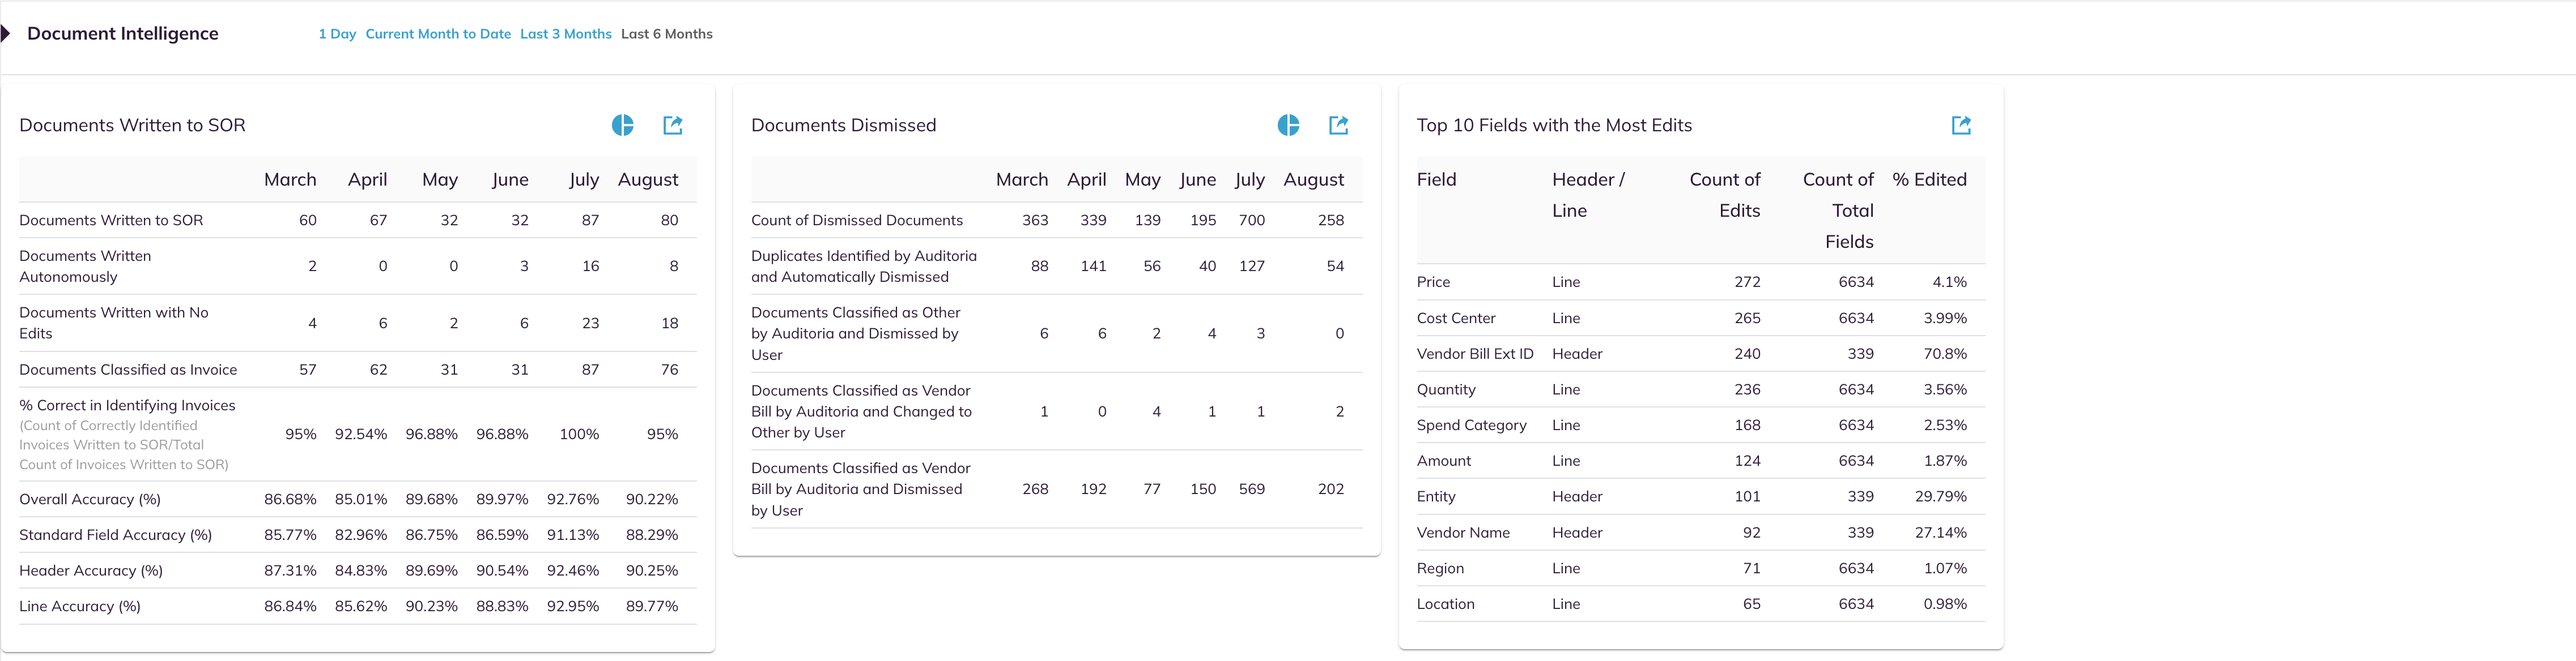Click the 92.95% Line Accuracy value
Image resolution: width=2576 pixels, height=661 pixels.
click(573, 606)
